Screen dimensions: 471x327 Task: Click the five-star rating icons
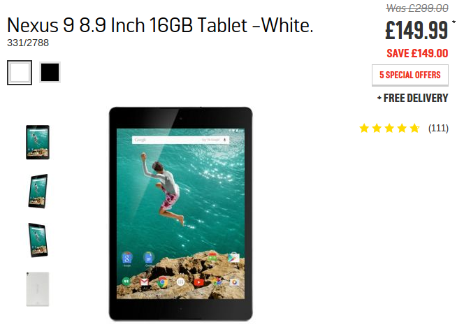tap(389, 129)
